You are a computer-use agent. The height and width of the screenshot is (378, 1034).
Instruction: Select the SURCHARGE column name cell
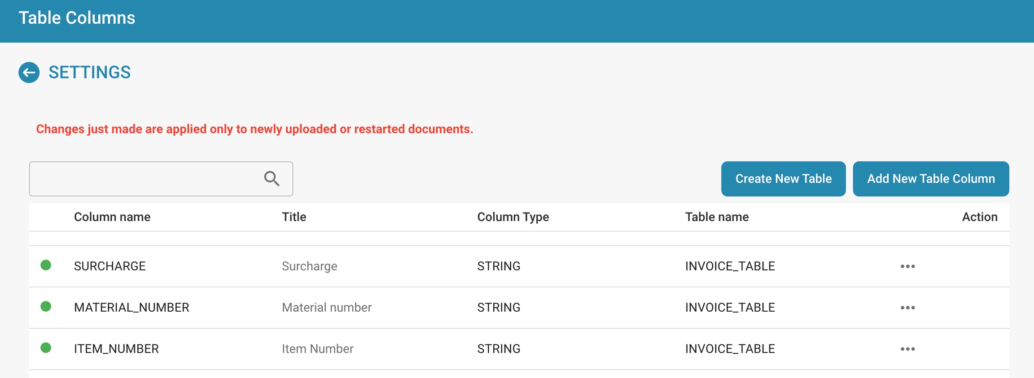(110, 266)
